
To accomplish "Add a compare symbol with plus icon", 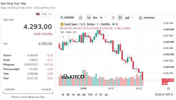I will click(80, 18).
